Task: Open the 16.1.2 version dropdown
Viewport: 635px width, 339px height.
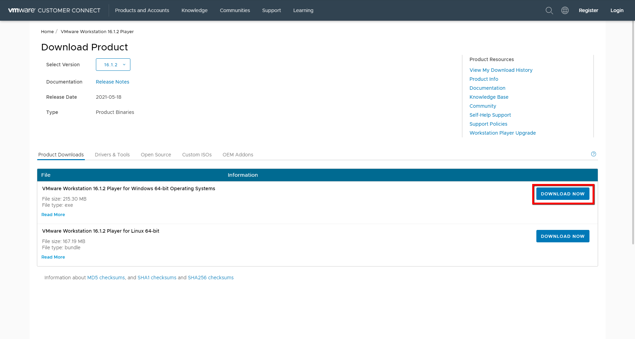Action: coord(113,65)
